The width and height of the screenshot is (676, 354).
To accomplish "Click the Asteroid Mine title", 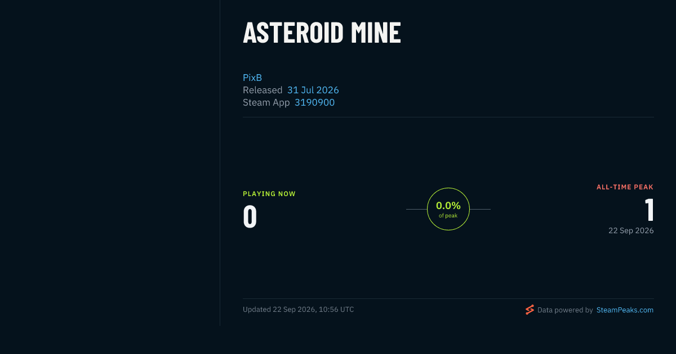I will pyautogui.click(x=322, y=33).
